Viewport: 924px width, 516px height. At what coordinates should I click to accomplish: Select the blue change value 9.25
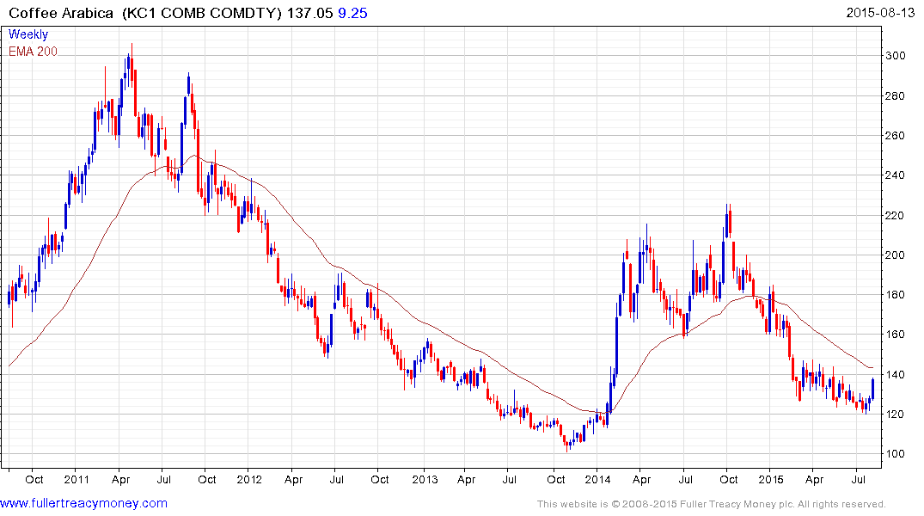(x=352, y=13)
